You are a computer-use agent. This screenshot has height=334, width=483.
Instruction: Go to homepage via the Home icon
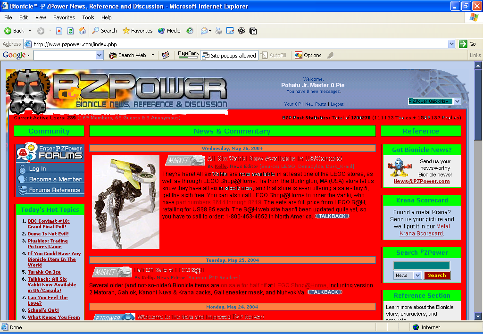click(82, 30)
